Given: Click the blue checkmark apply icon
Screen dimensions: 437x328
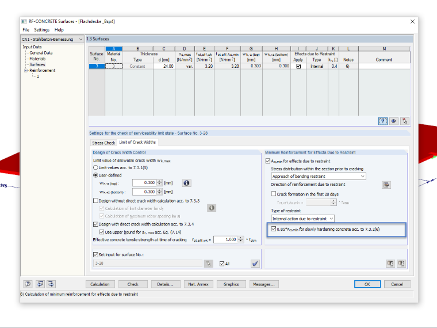Looking at the screenshot, I should [x=255, y=264].
